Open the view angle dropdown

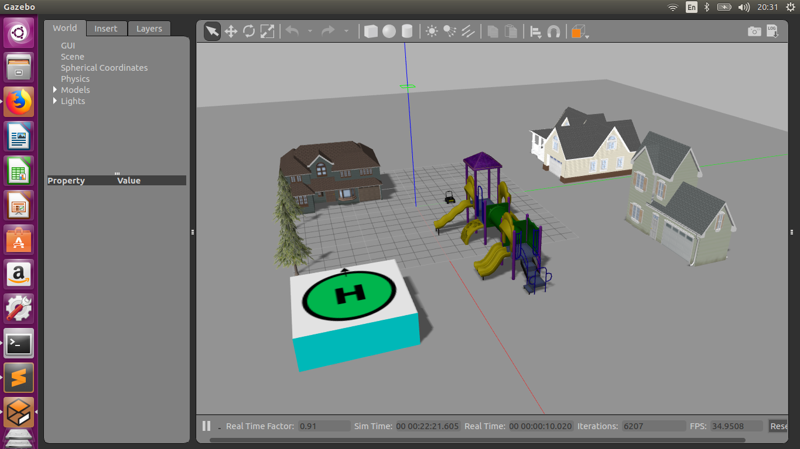coord(580,32)
